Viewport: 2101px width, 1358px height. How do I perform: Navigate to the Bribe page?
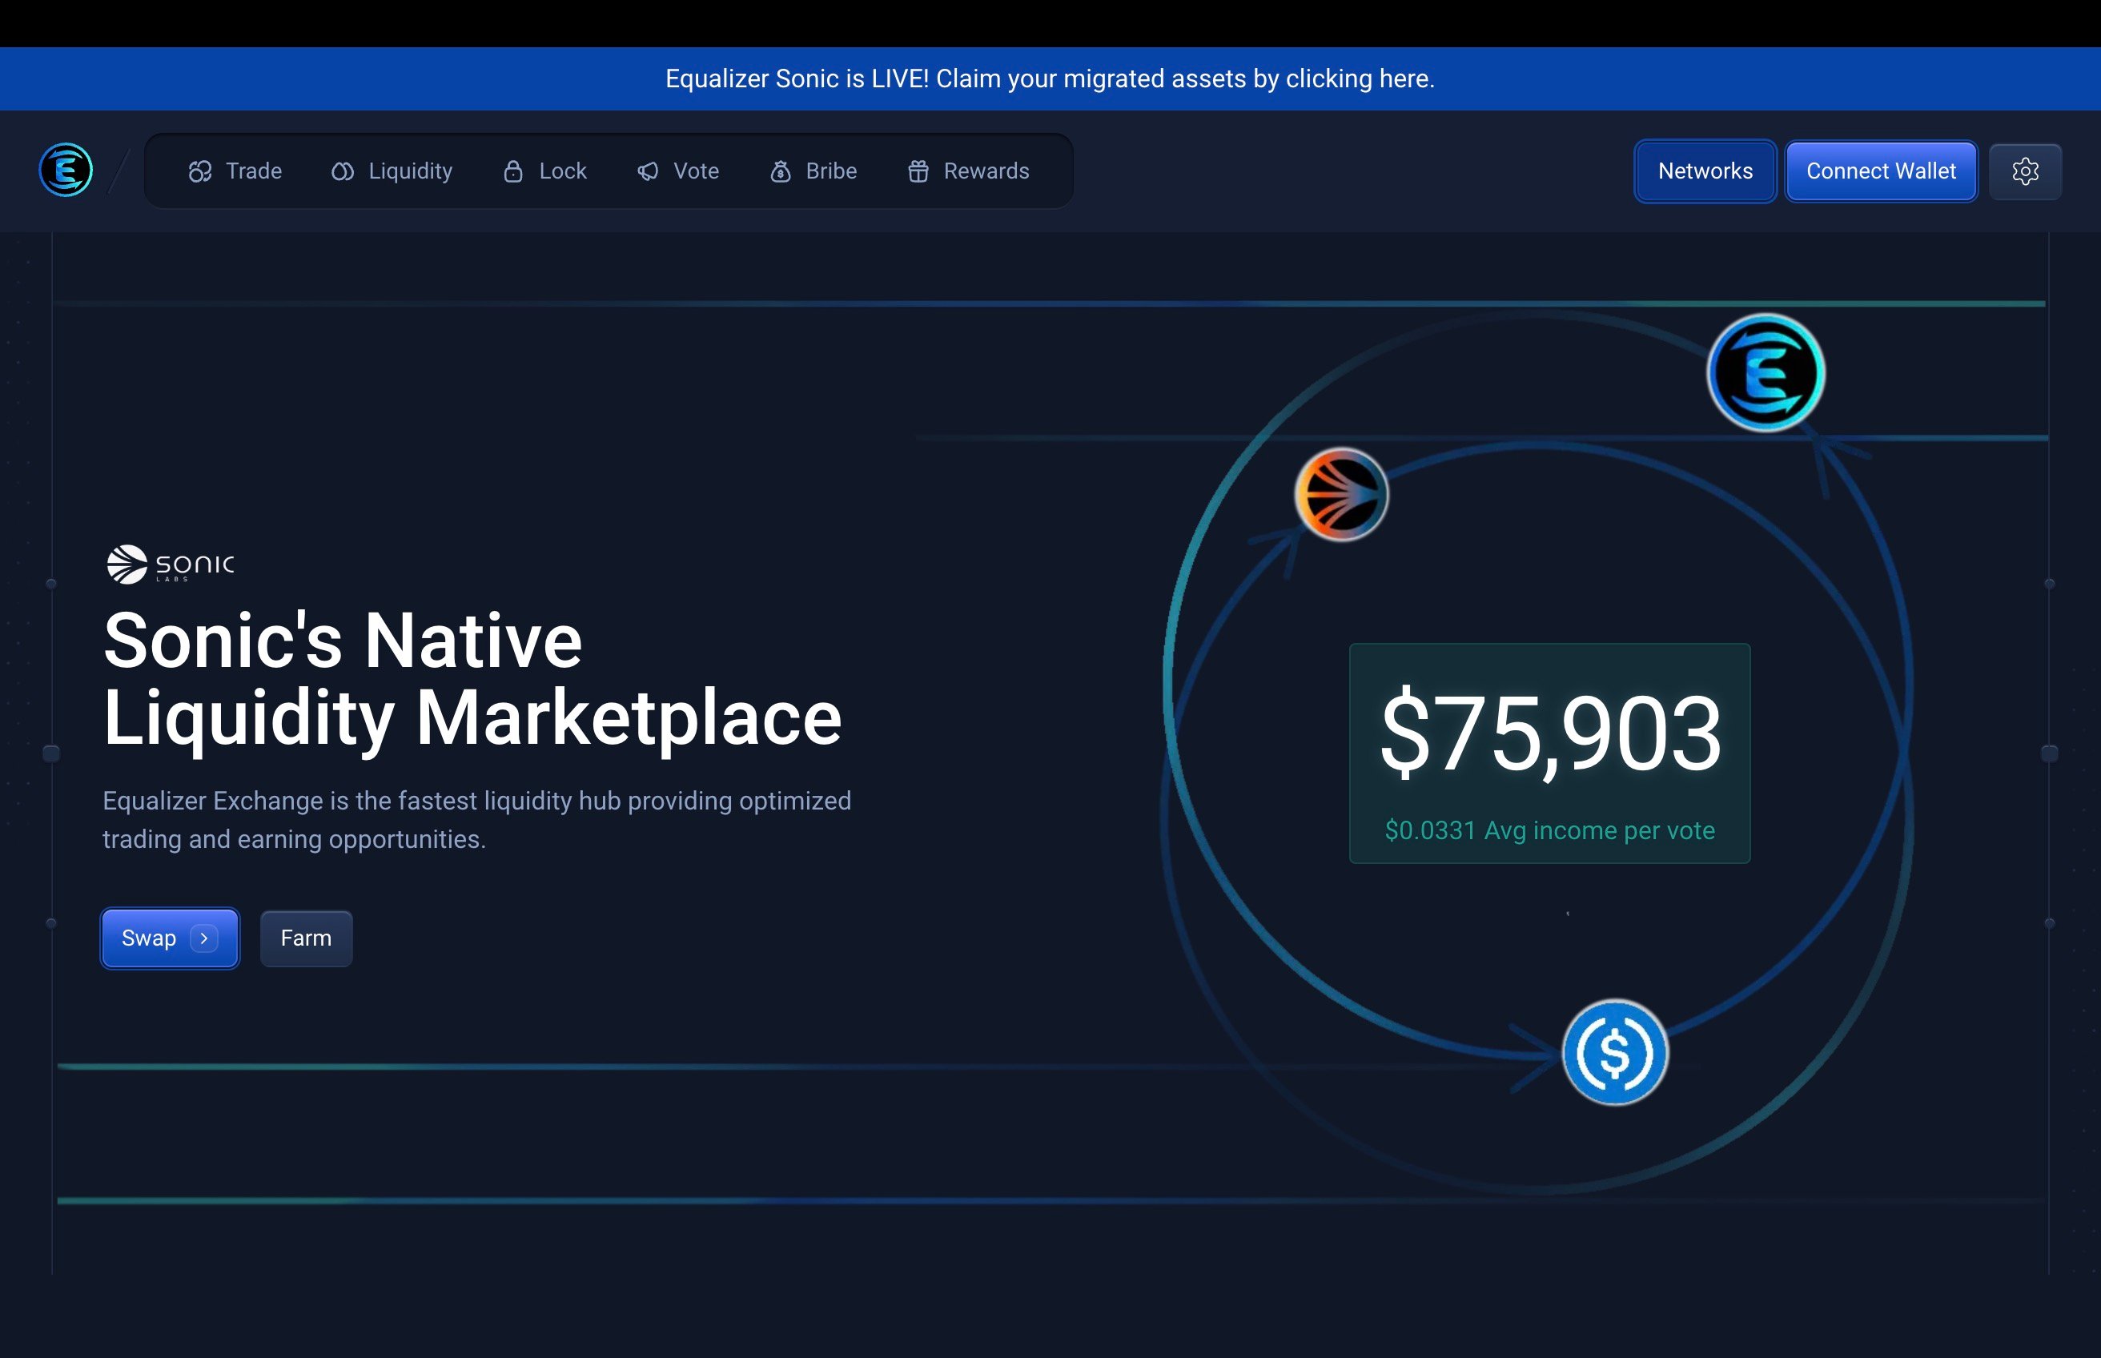[x=813, y=171]
